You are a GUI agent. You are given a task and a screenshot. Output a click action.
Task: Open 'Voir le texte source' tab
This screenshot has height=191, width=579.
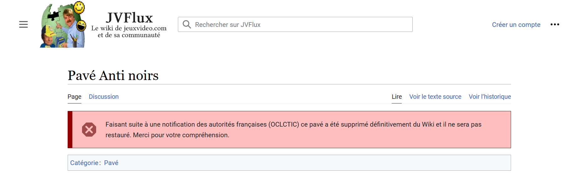click(435, 97)
